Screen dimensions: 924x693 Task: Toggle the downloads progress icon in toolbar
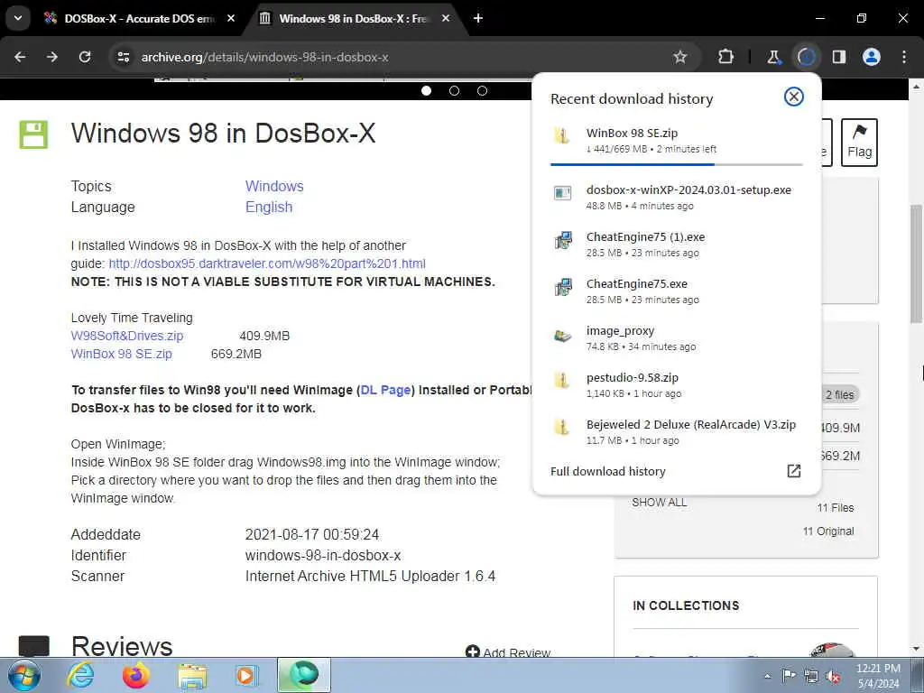[x=806, y=57]
